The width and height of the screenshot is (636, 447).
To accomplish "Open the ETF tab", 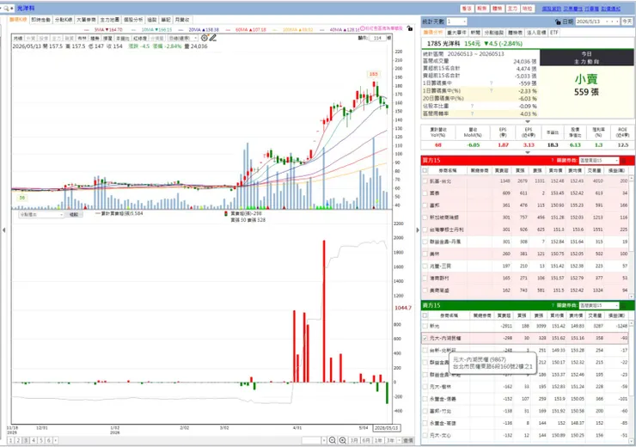I will (554, 33).
